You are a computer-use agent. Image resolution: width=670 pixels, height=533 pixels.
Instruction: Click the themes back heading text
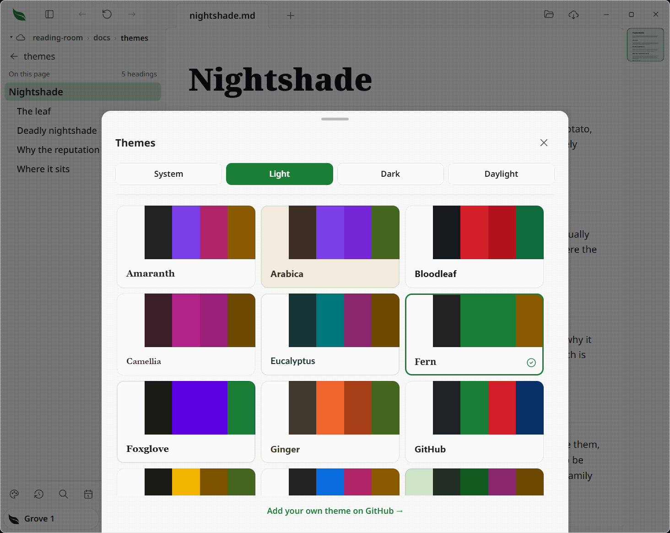(x=39, y=56)
